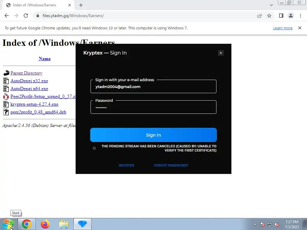Screen dimensions: 307x230
Task: Open Windows Explorer from the taskbar
Action: click(64, 224)
